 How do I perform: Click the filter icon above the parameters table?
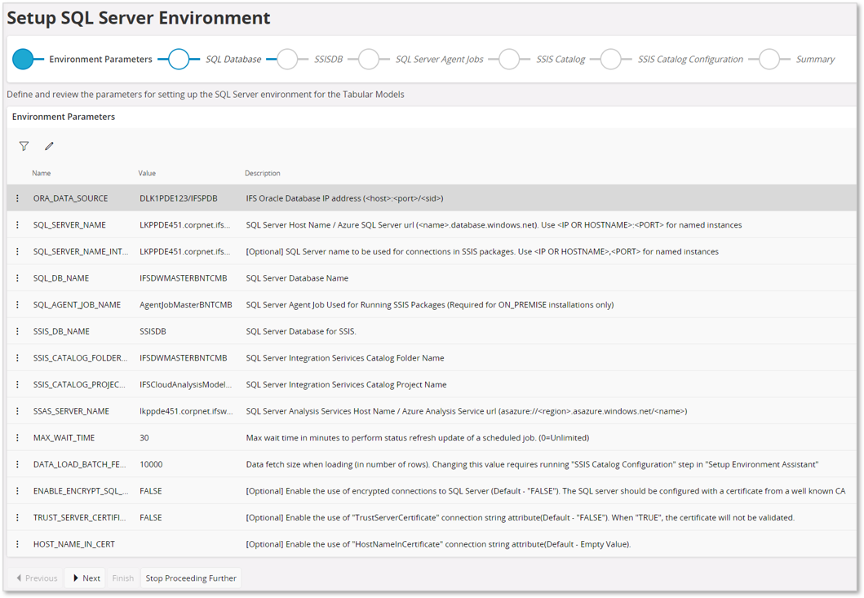24,145
